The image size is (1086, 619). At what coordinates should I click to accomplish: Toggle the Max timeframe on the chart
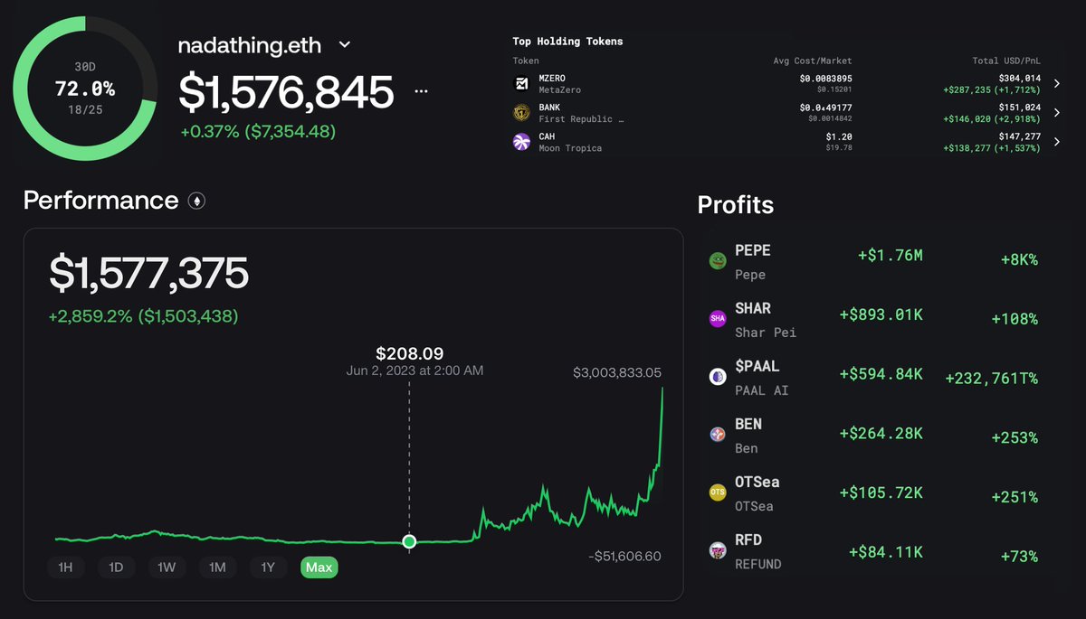319,569
